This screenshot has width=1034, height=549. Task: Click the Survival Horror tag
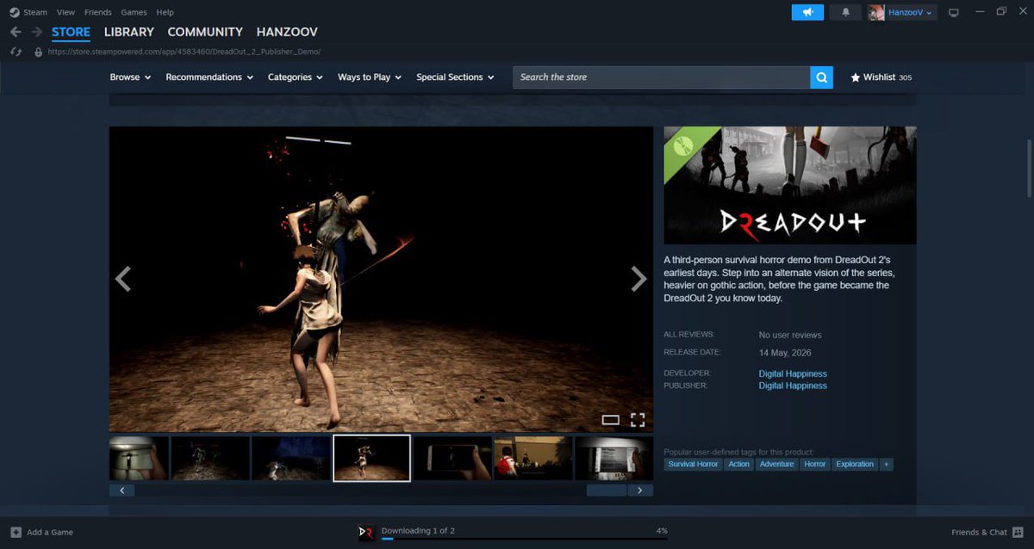pos(693,464)
